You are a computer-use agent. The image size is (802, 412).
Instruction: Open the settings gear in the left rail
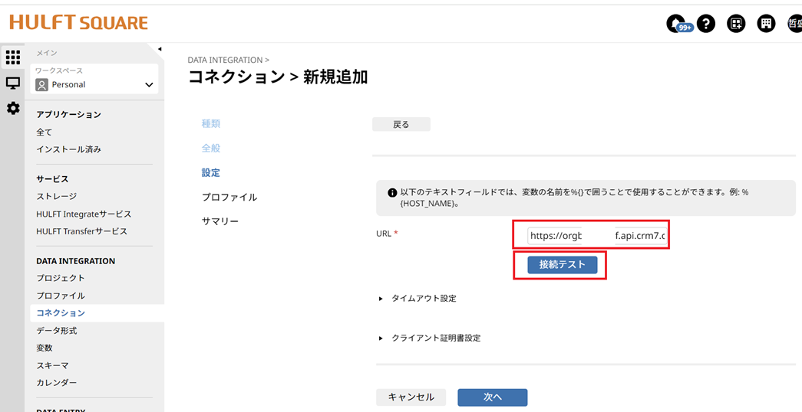point(13,108)
